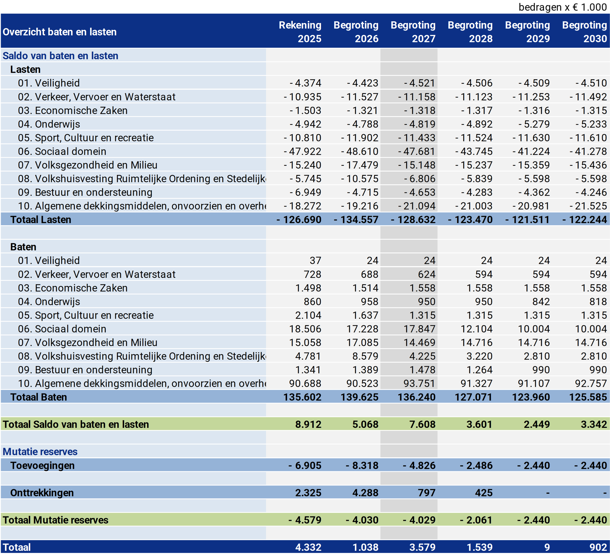This screenshot has height=554, width=610.
Task: Click the 'Lasten' subheading
Action: point(25,69)
